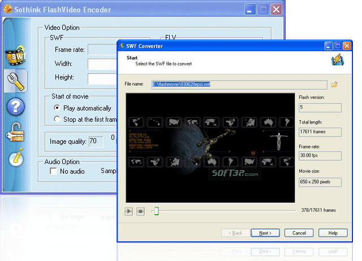Screen dimensions: 362x261
Task: Click the Cancel button in SWF Converter
Action: [x=299, y=233]
